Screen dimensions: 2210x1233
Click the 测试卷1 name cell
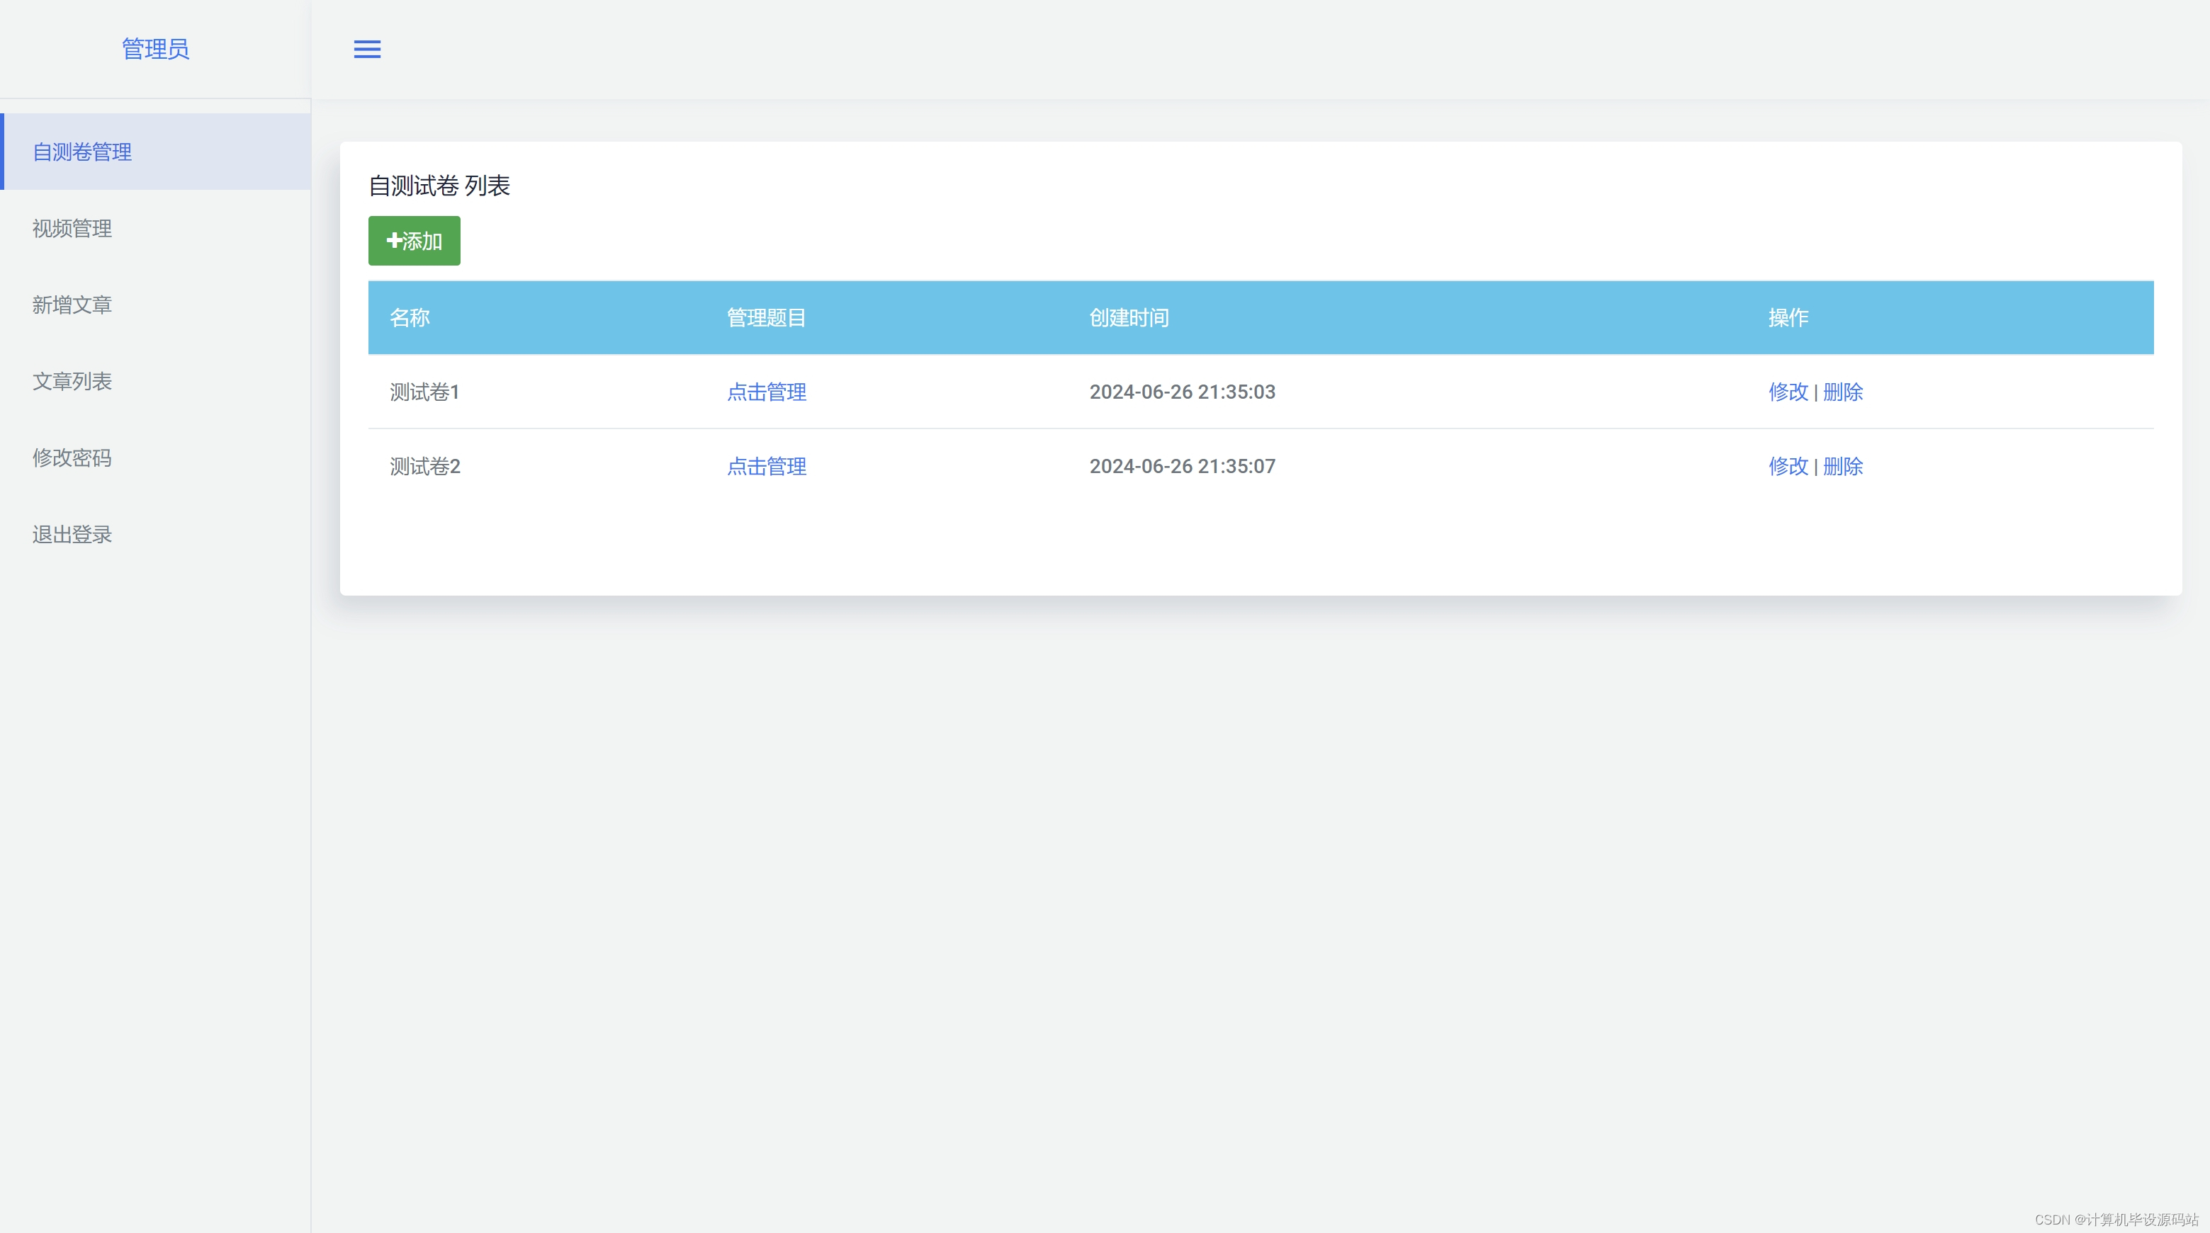coord(424,392)
